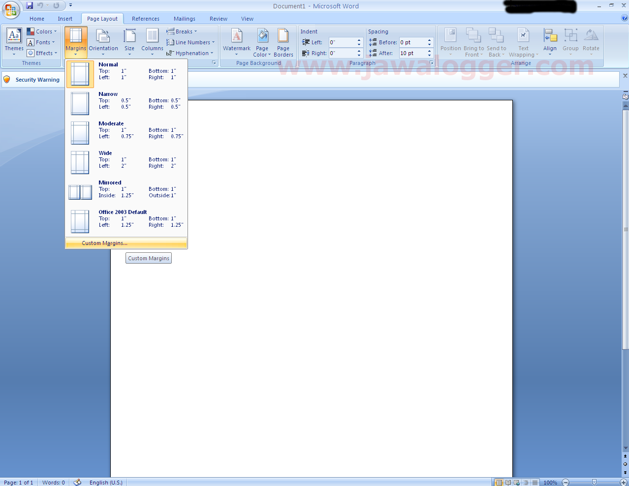This screenshot has width=629, height=486.
Task: Open the Customize Quick Access Toolbar arrow
Action: coord(70,5)
